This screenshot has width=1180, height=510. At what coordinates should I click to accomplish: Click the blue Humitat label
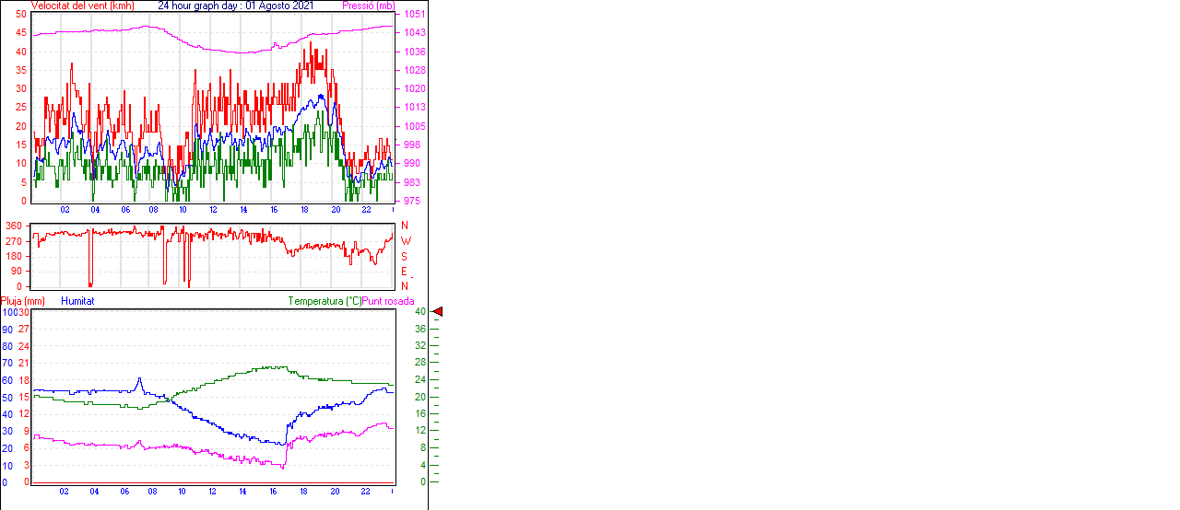[x=77, y=301]
